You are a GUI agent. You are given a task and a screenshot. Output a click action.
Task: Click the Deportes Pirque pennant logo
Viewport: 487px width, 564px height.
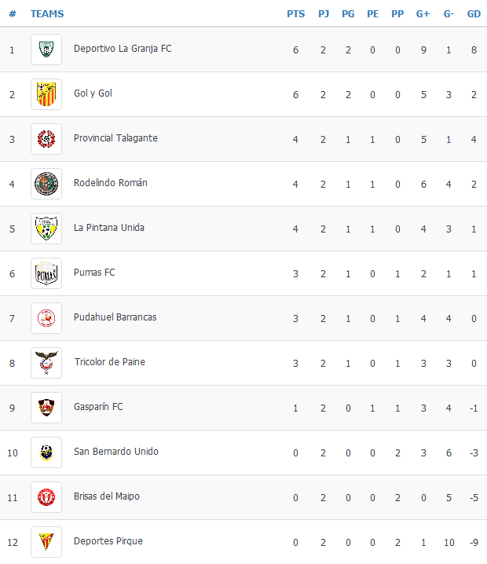tap(46, 542)
